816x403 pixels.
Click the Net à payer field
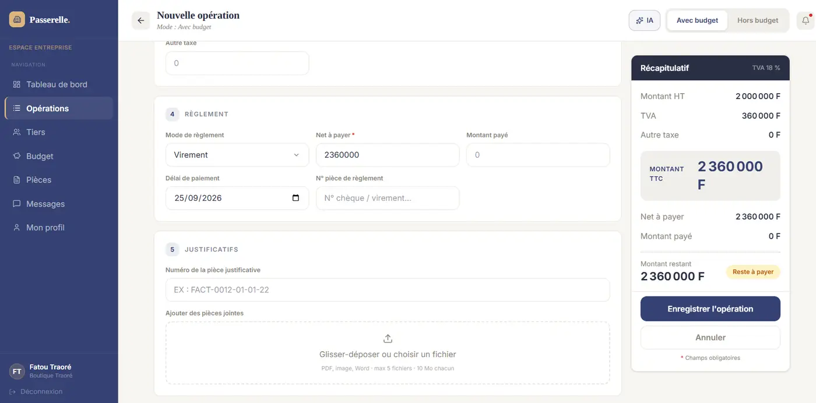click(388, 155)
